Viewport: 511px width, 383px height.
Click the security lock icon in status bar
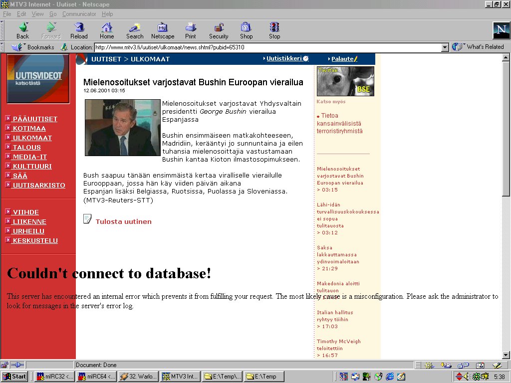(x=4, y=365)
